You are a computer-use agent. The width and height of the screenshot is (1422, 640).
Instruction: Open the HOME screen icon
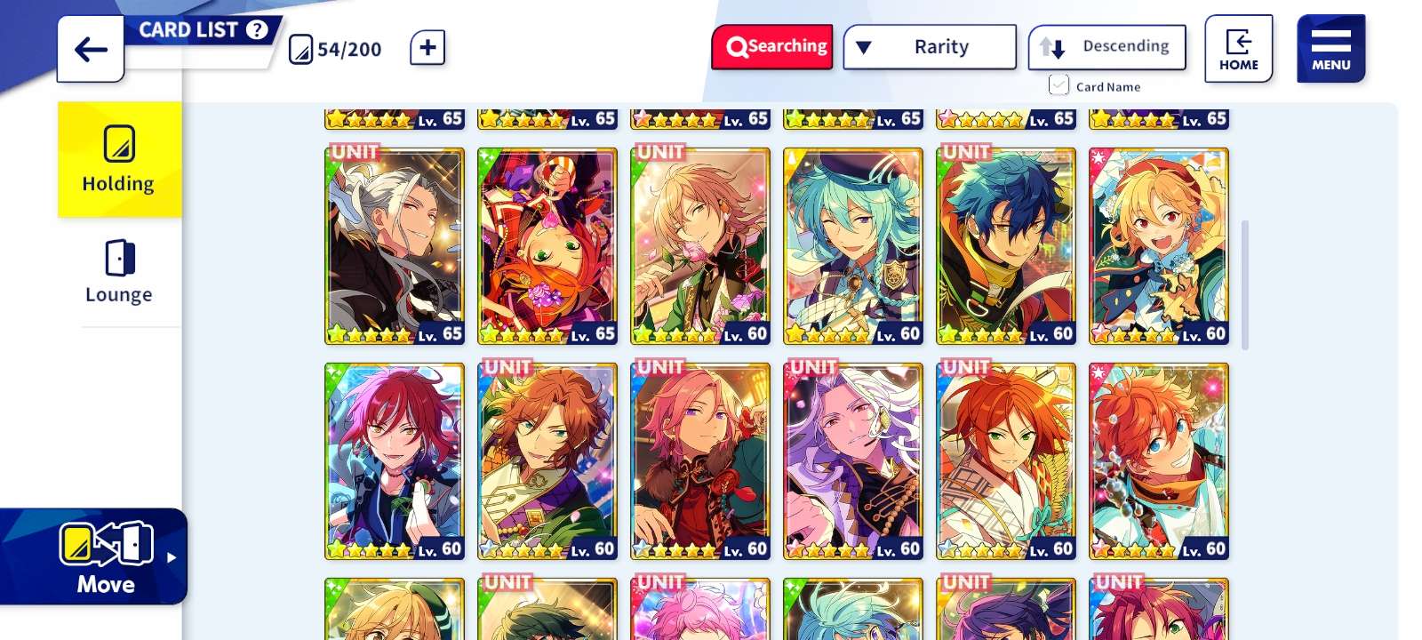click(1239, 49)
